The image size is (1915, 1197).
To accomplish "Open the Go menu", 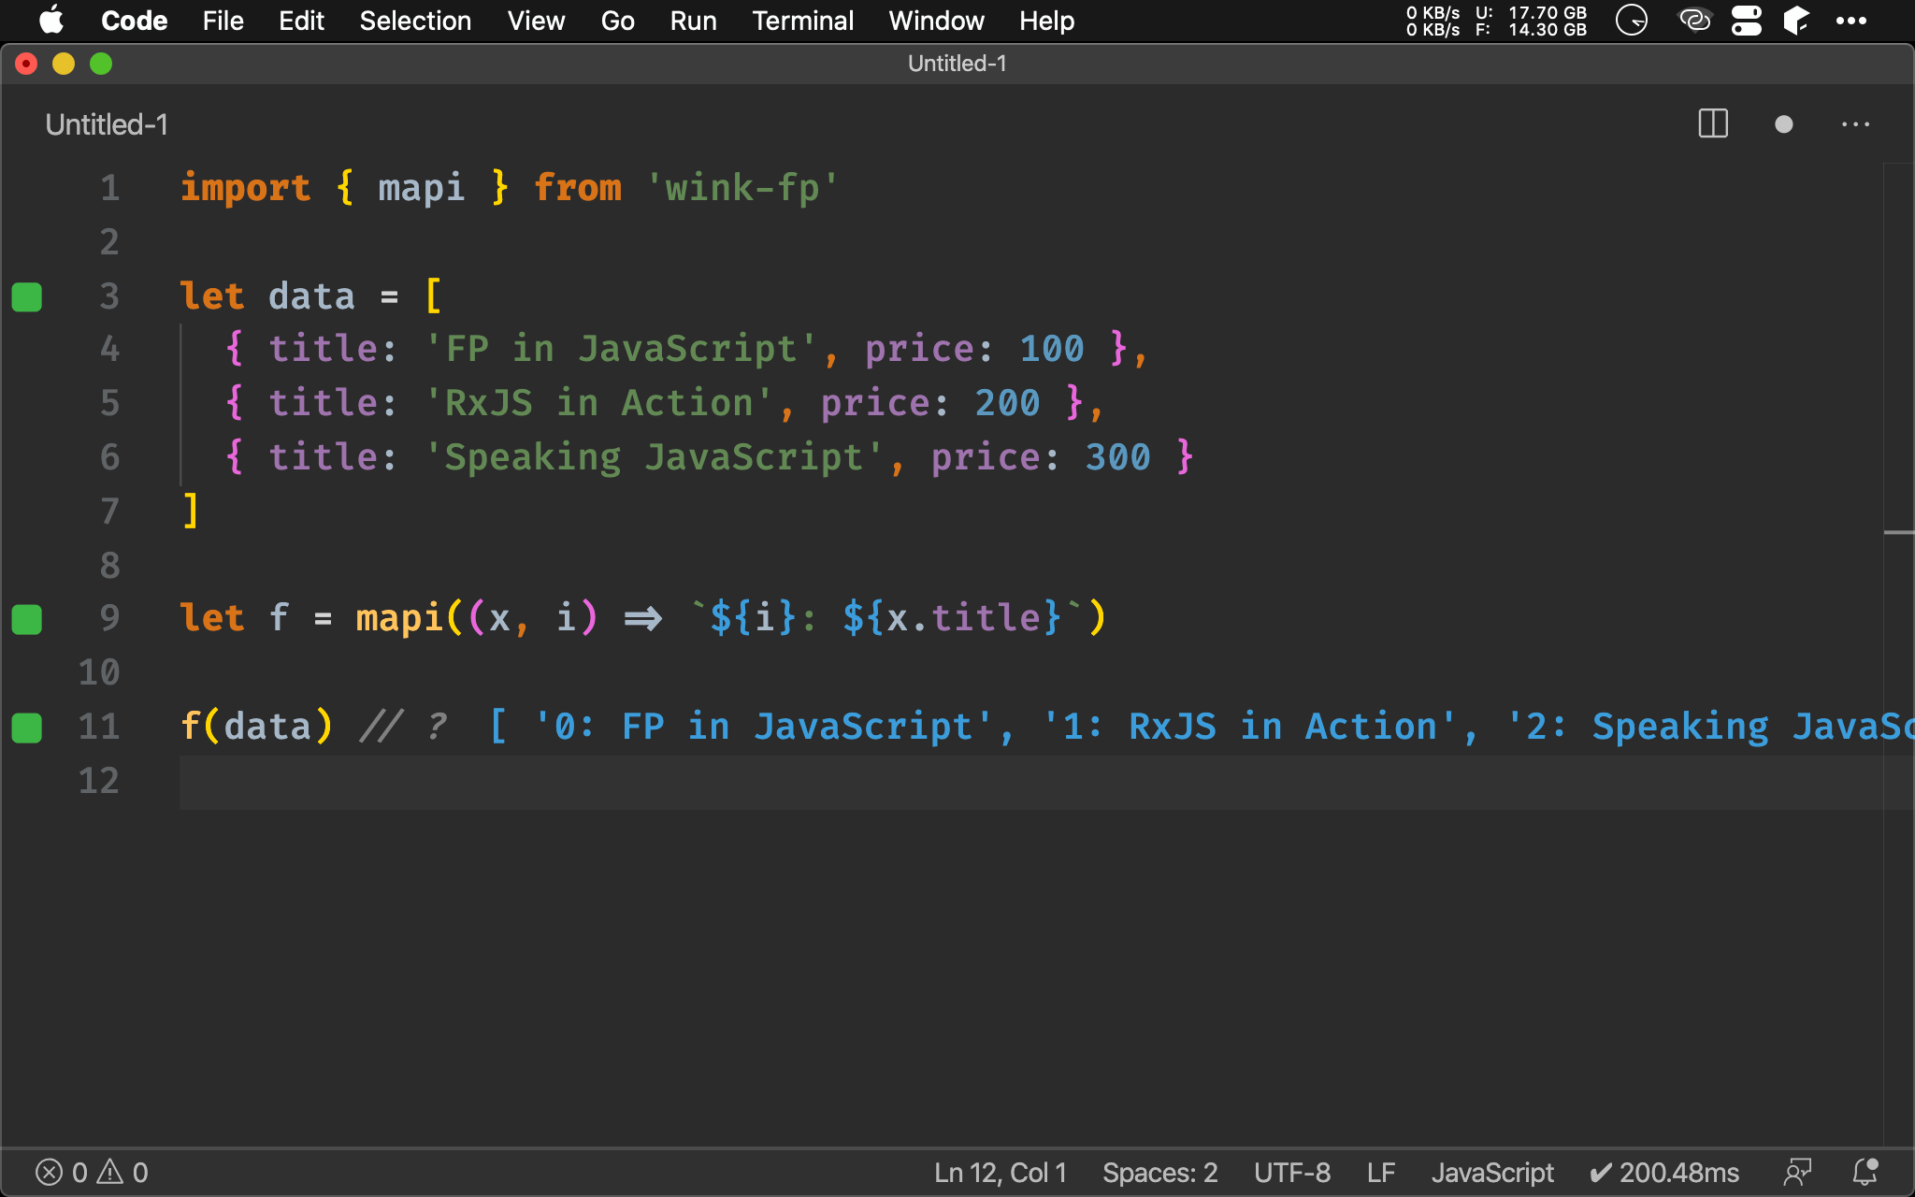I will click(617, 21).
